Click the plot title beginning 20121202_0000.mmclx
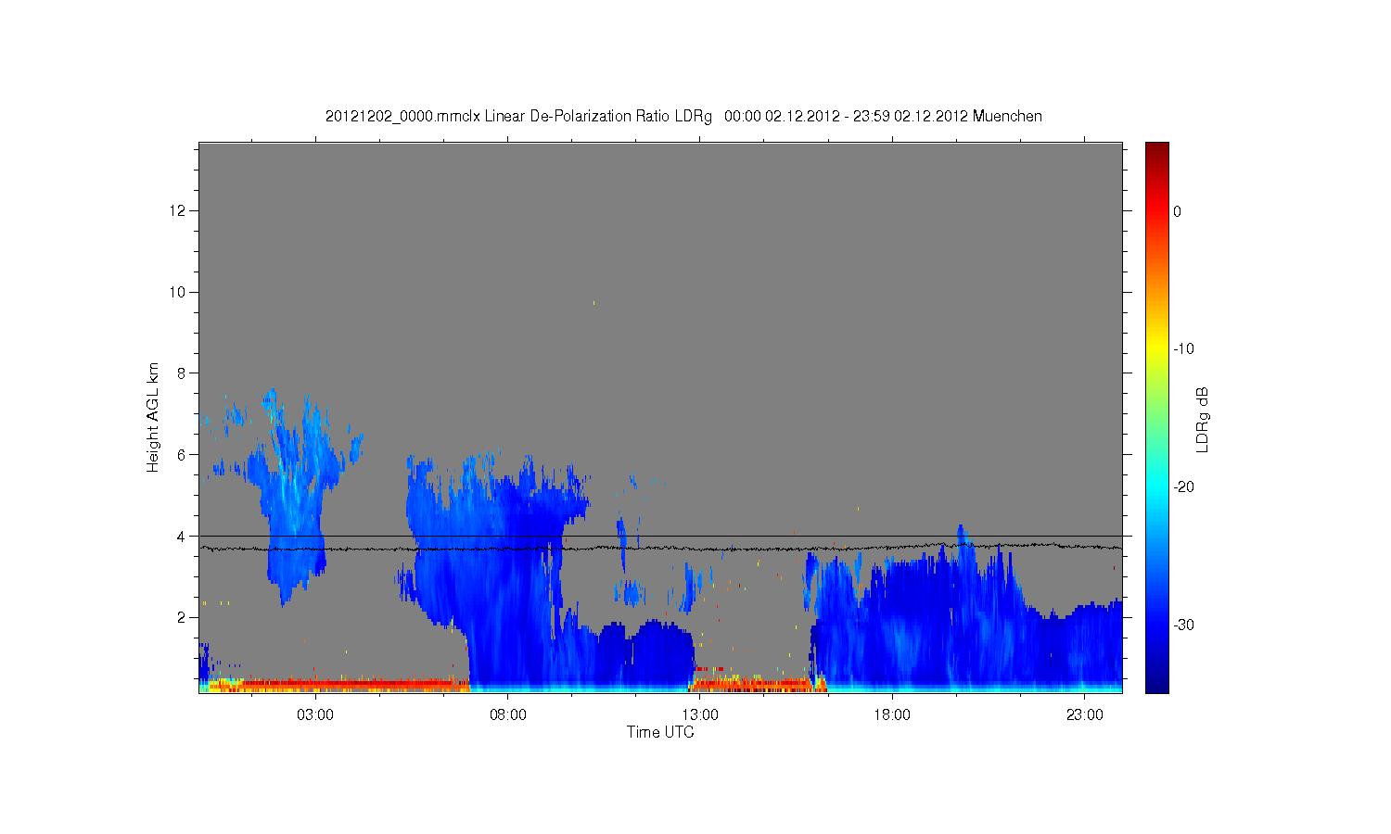The width and height of the screenshot is (1391, 834). coord(683,116)
